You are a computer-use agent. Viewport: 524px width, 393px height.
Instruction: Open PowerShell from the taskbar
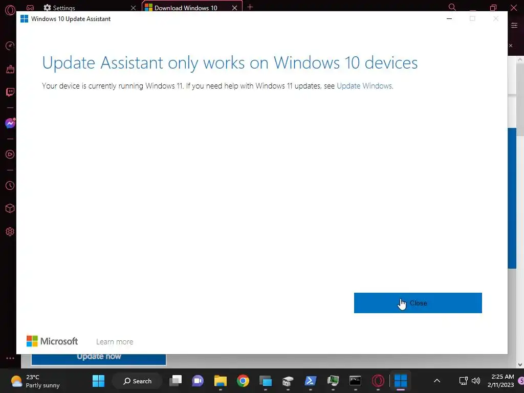coord(311,381)
